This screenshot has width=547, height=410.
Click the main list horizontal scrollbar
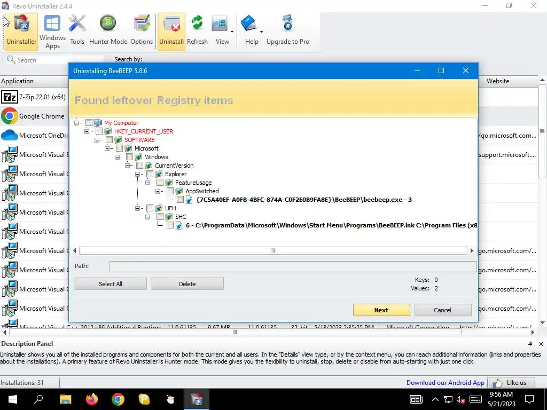coord(235,332)
